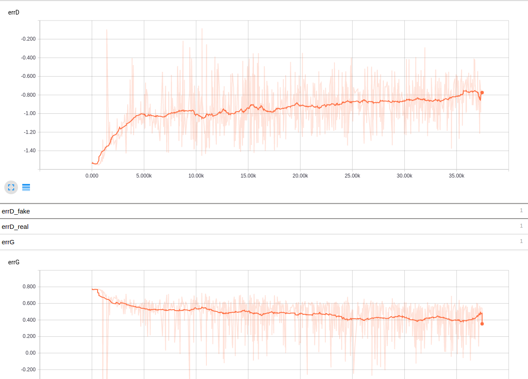Viewport: 528px width, 379px height.
Task: Click the count badge on the errD_fake row
Action: 521,210
